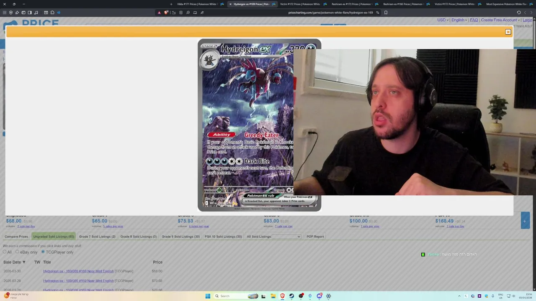536x301 pixels.
Task: Click the $100.00 price value
Action: click(358, 221)
